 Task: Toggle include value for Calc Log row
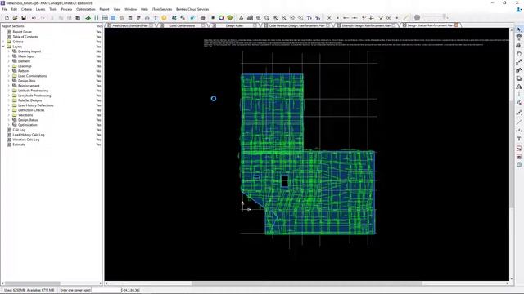98,130
